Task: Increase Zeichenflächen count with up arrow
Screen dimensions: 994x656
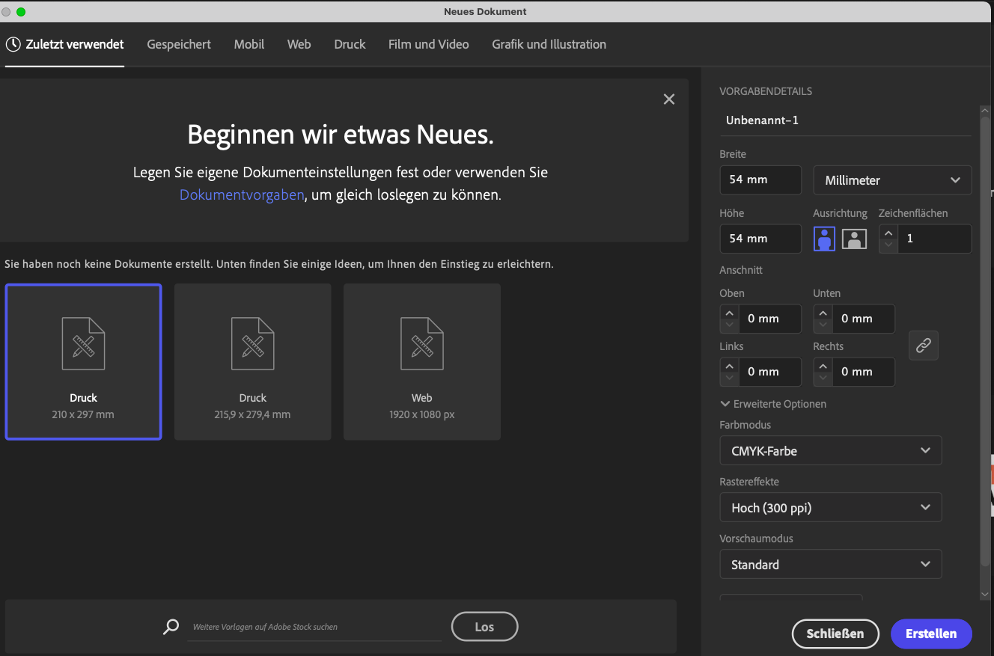Action: tap(888, 233)
